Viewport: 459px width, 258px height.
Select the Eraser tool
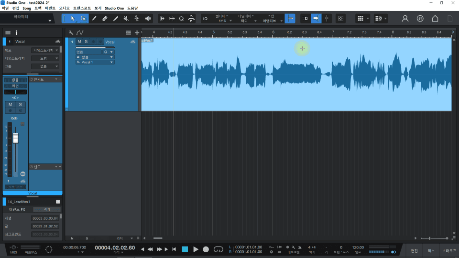tap(105, 19)
